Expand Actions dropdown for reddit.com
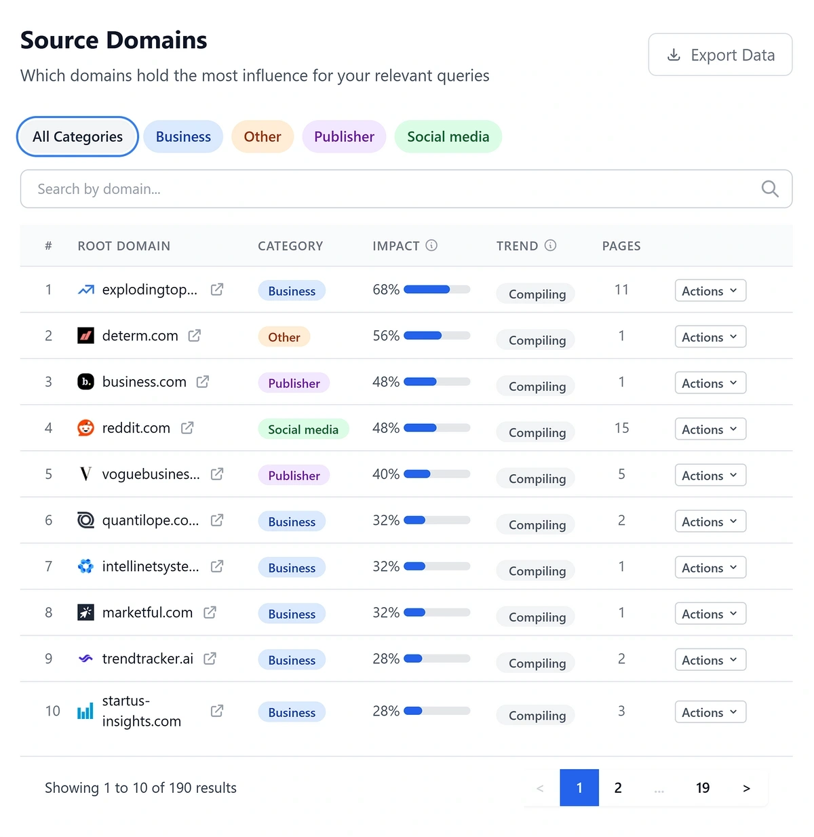 (x=710, y=429)
